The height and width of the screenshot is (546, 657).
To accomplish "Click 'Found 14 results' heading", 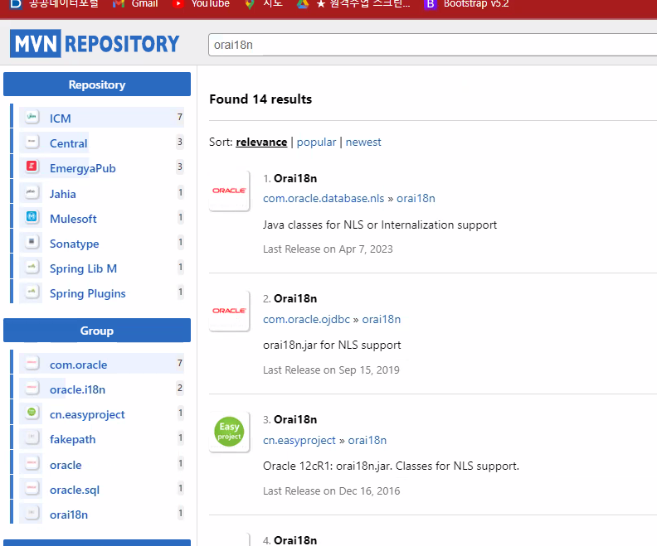I will (x=260, y=99).
